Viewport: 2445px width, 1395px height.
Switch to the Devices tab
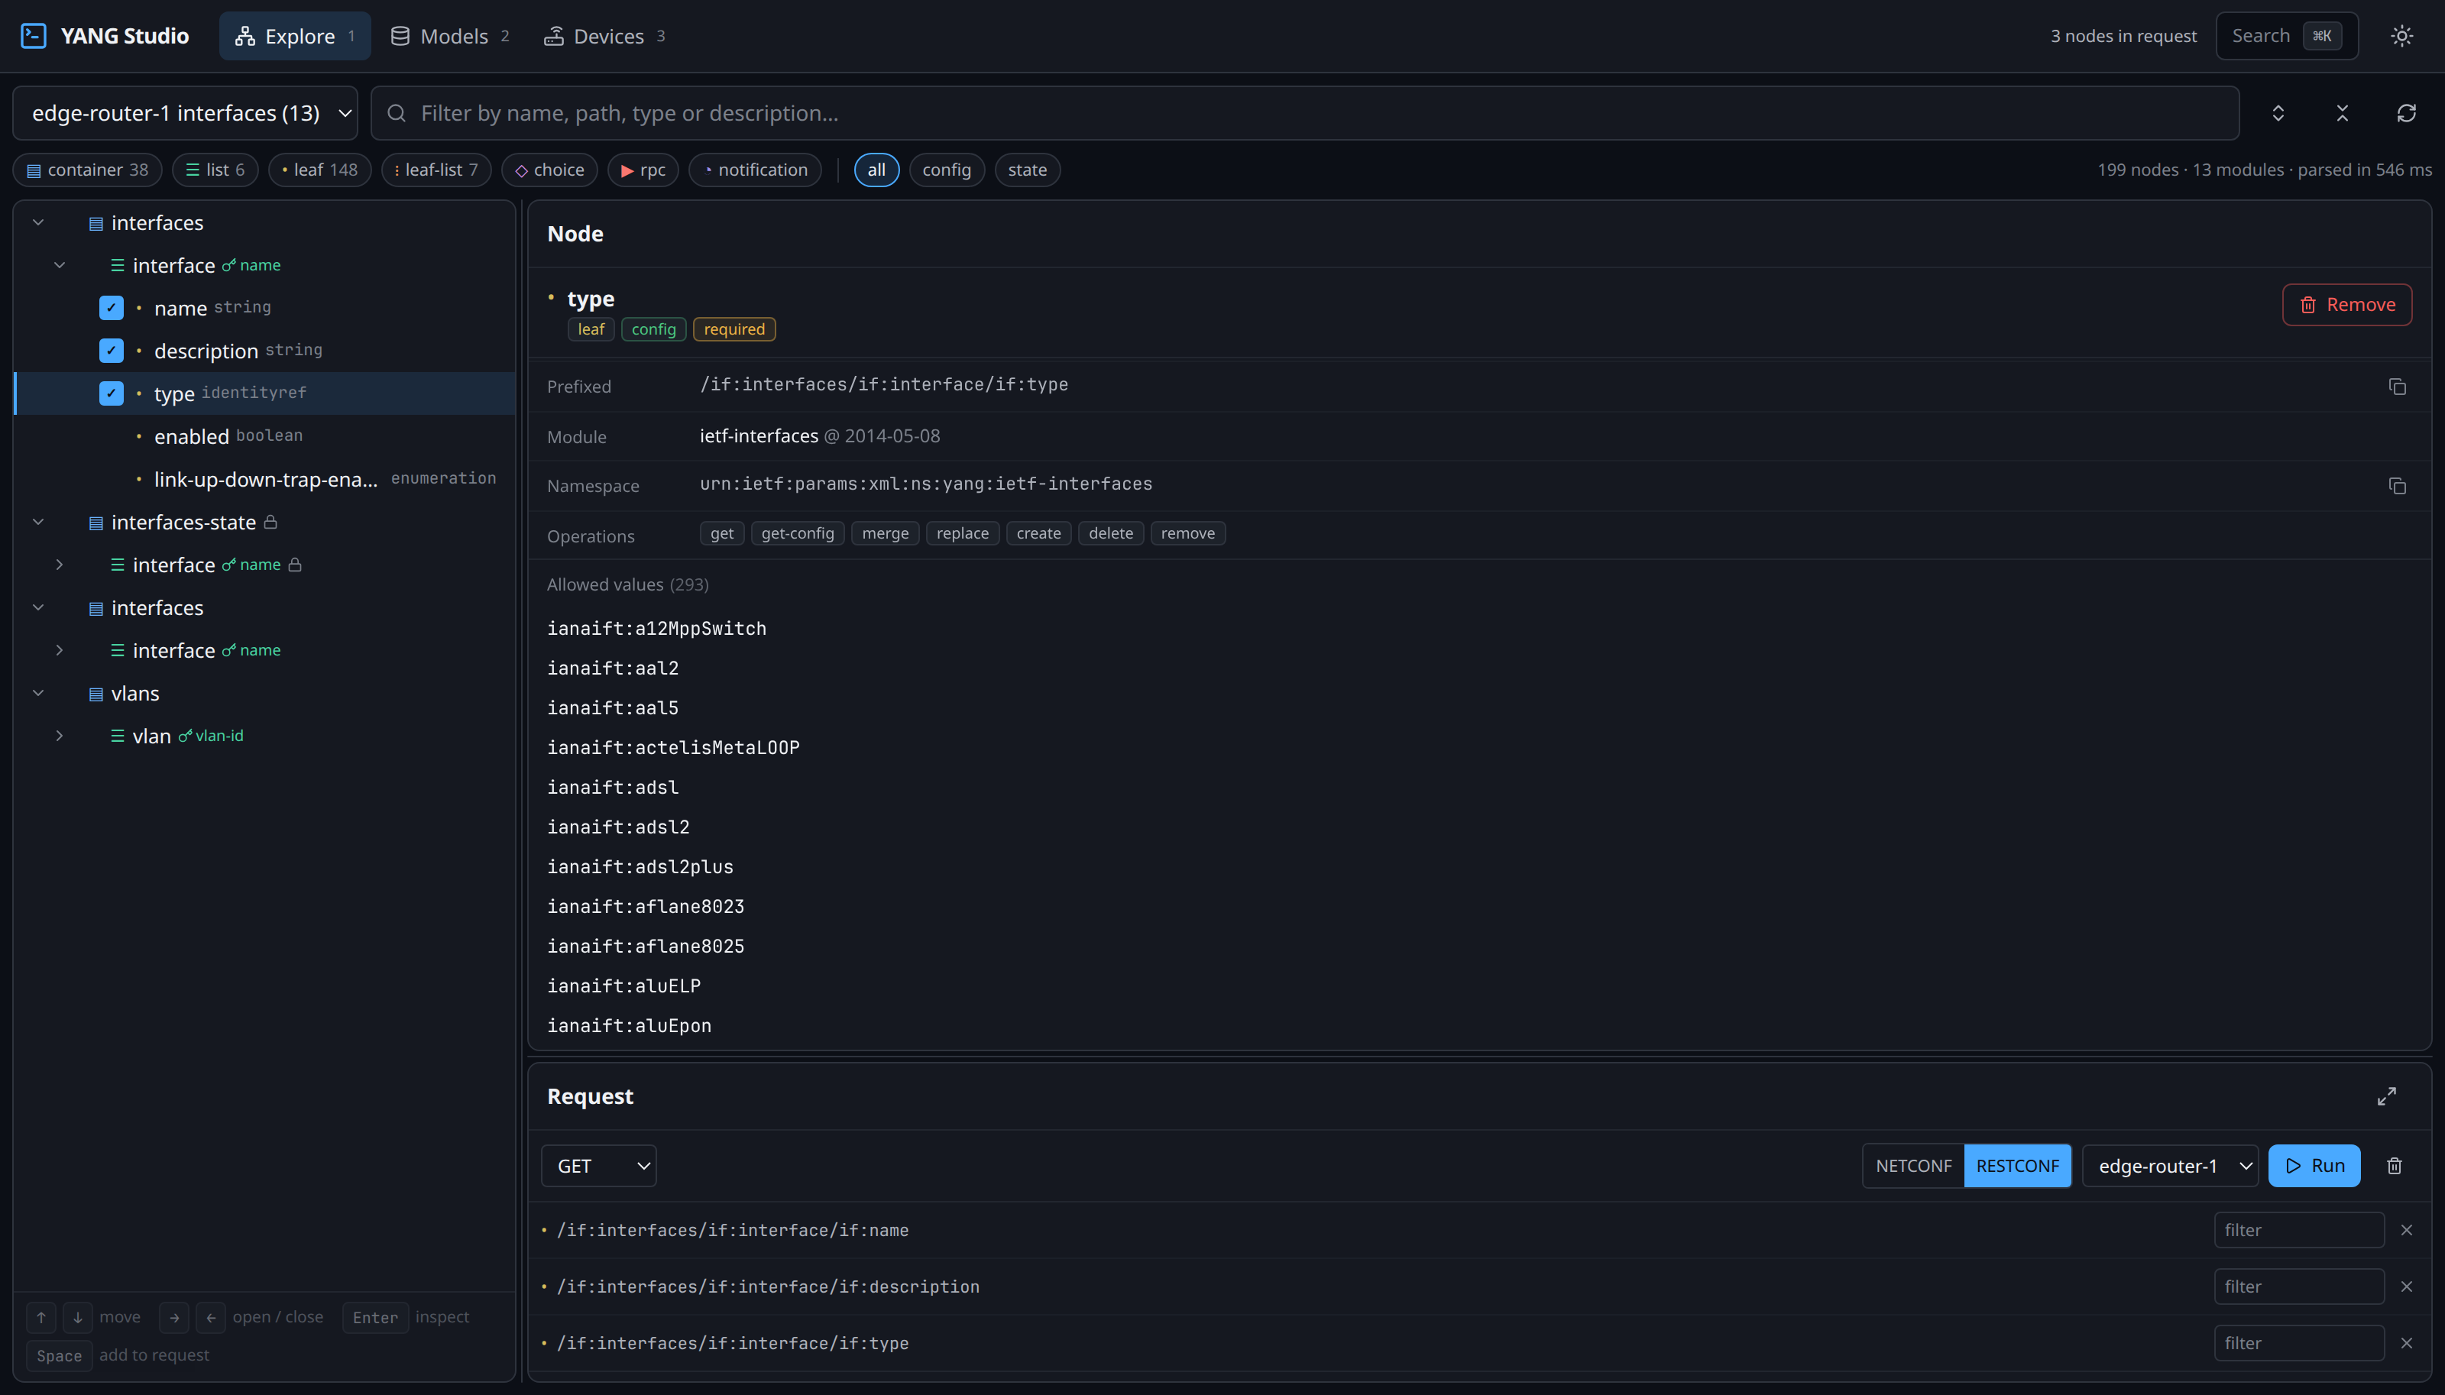pyautogui.click(x=604, y=37)
